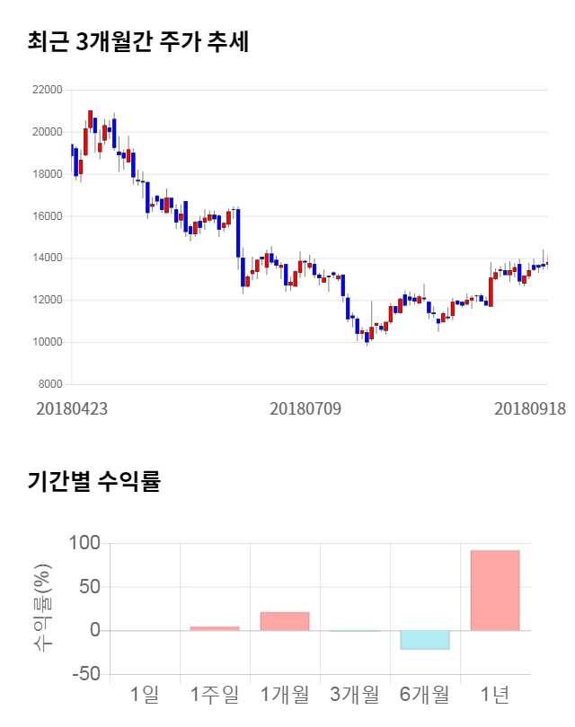The width and height of the screenshot is (575, 727).
Task: Select the 1년 period axis label
Action: point(494,694)
